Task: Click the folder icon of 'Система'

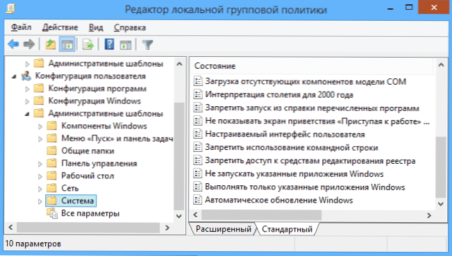Action: tap(51, 200)
